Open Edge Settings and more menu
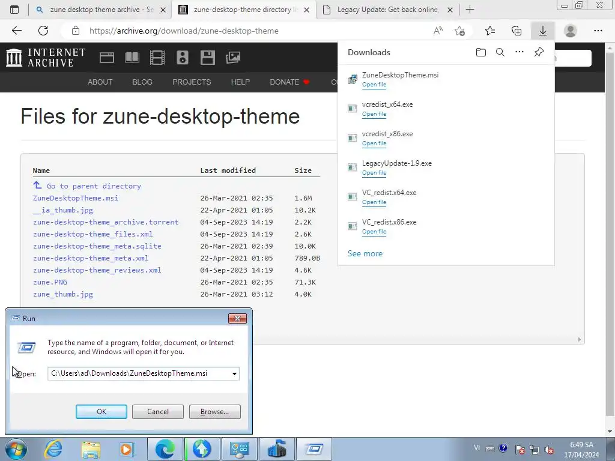This screenshot has height=461, width=615. (x=598, y=31)
